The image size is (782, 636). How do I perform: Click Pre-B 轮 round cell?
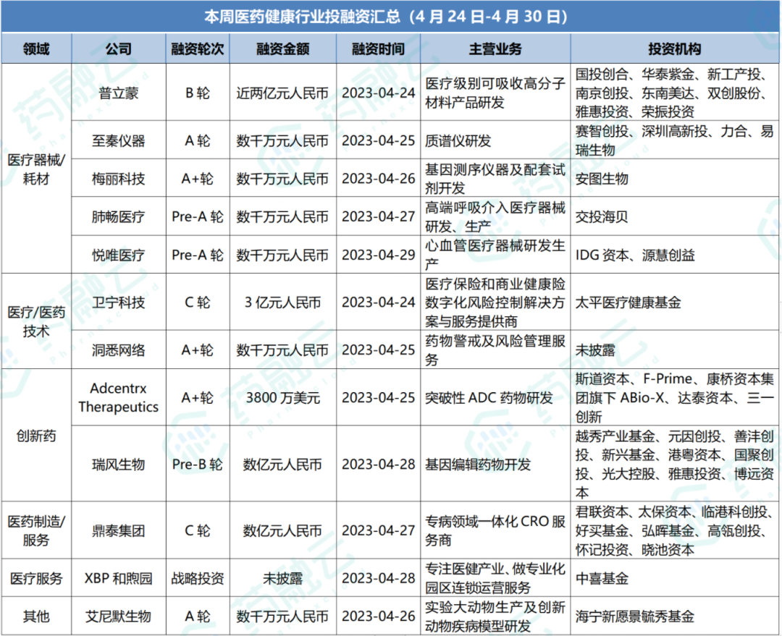point(198,464)
